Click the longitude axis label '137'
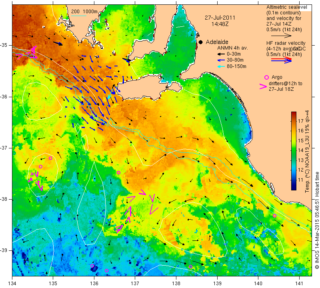This screenshot has width=320, height=288. 135,284
